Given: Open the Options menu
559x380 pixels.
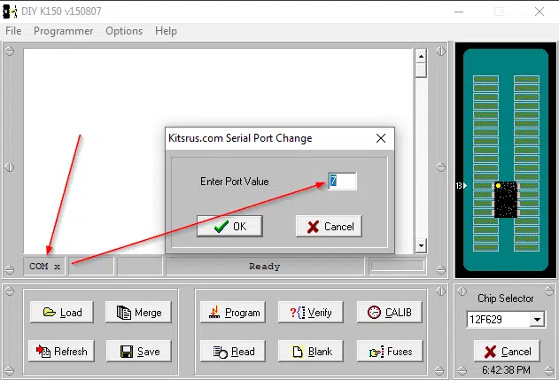Looking at the screenshot, I should pyautogui.click(x=124, y=31).
